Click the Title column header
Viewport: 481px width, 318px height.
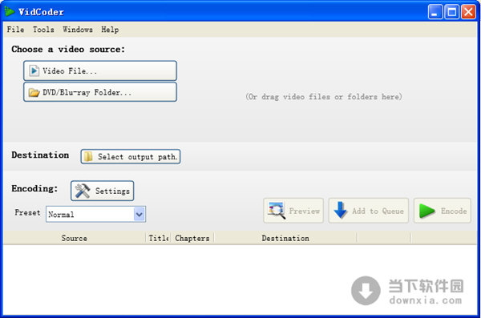[x=158, y=238]
